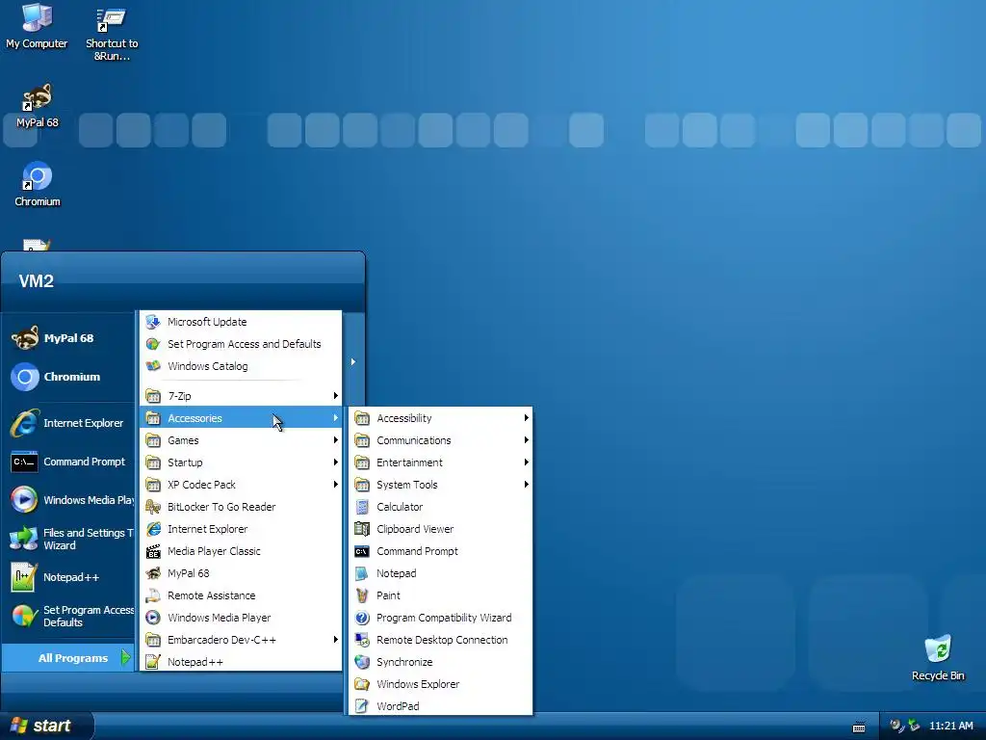Start Program Compatibility Wizard

pyautogui.click(x=440, y=618)
